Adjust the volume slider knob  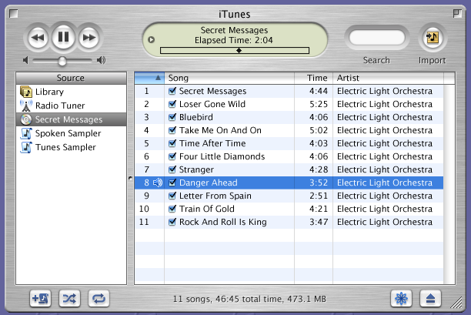click(x=62, y=60)
